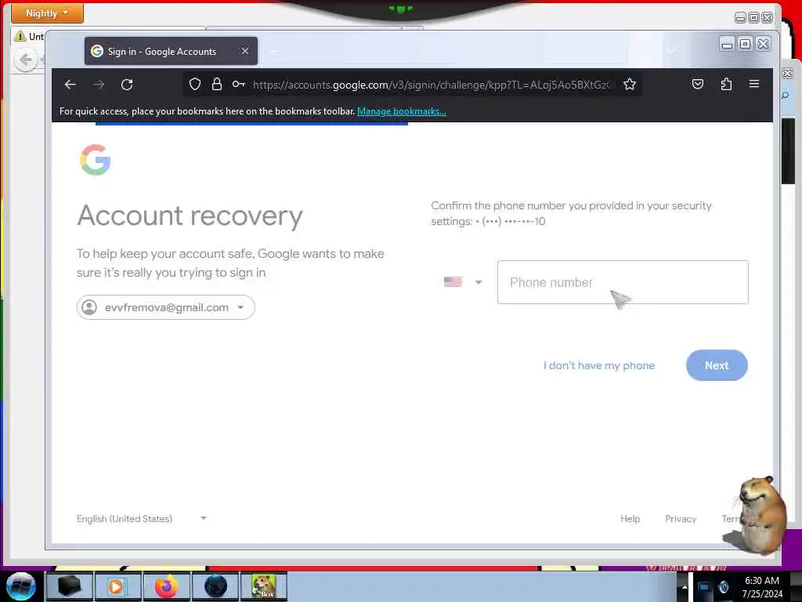This screenshot has height=602, width=802.
Task: Show site security padlock info
Action: point(217,84)
